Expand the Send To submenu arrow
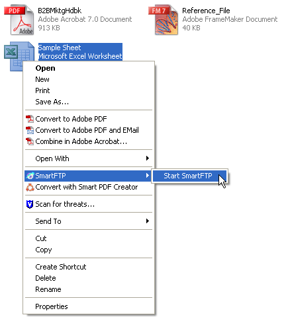 pyautogui.click(x=148, y=221)
